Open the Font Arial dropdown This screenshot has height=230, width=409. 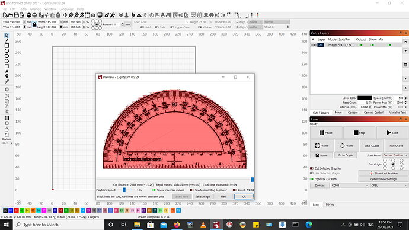[x=165, y=22]
